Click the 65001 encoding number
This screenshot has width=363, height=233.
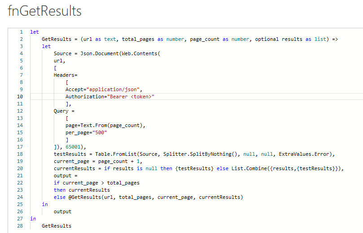coord(73,147)
